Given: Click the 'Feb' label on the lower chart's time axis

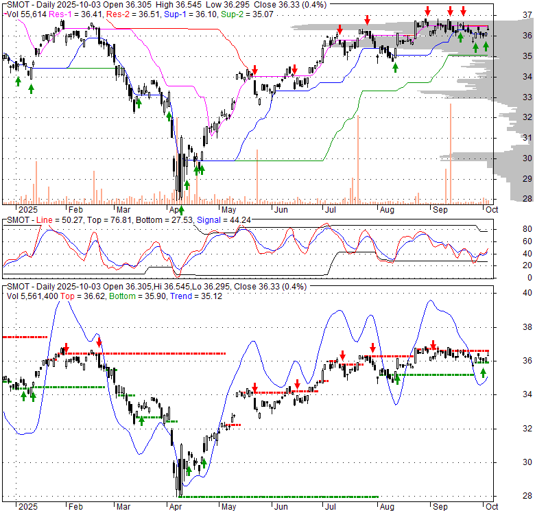Looking at the screenshot, I should tap(75, 507).
